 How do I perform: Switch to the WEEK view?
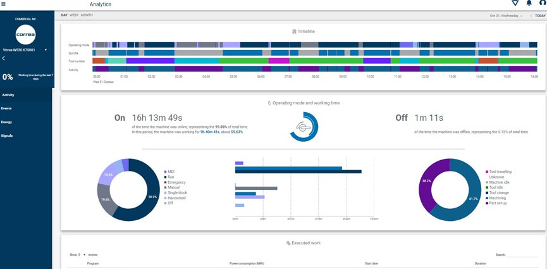click(x=74, y=15)
